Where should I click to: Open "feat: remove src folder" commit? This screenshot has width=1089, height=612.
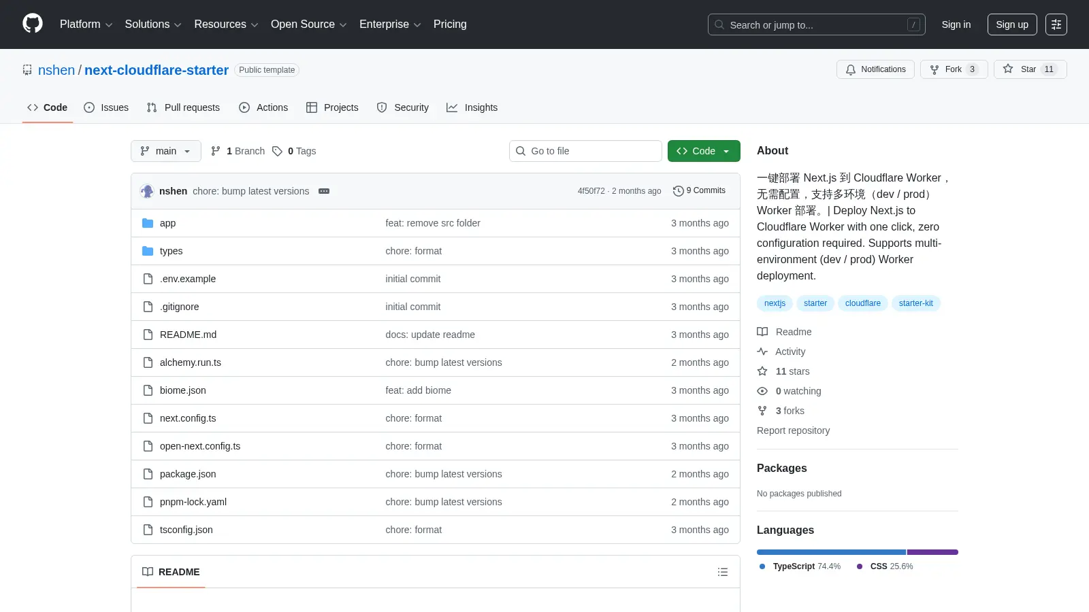tap(433, 223)
